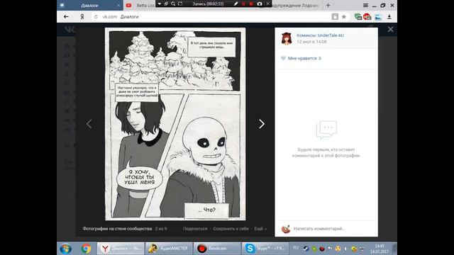Click Bandicam pencil draw icon
This screenshot has height=255, width=454.
(236, 4)
